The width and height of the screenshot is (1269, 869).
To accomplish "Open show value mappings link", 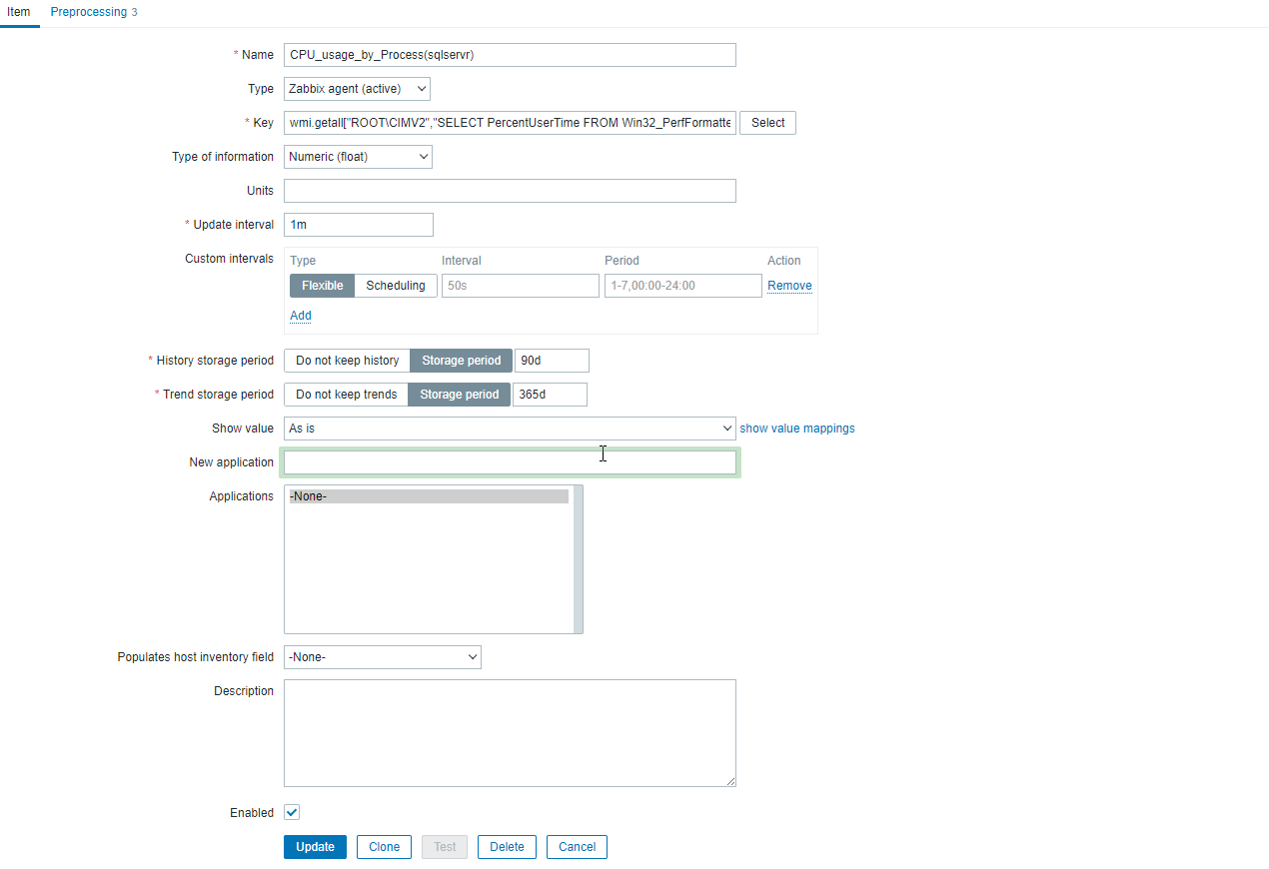I will coord(797,429).
